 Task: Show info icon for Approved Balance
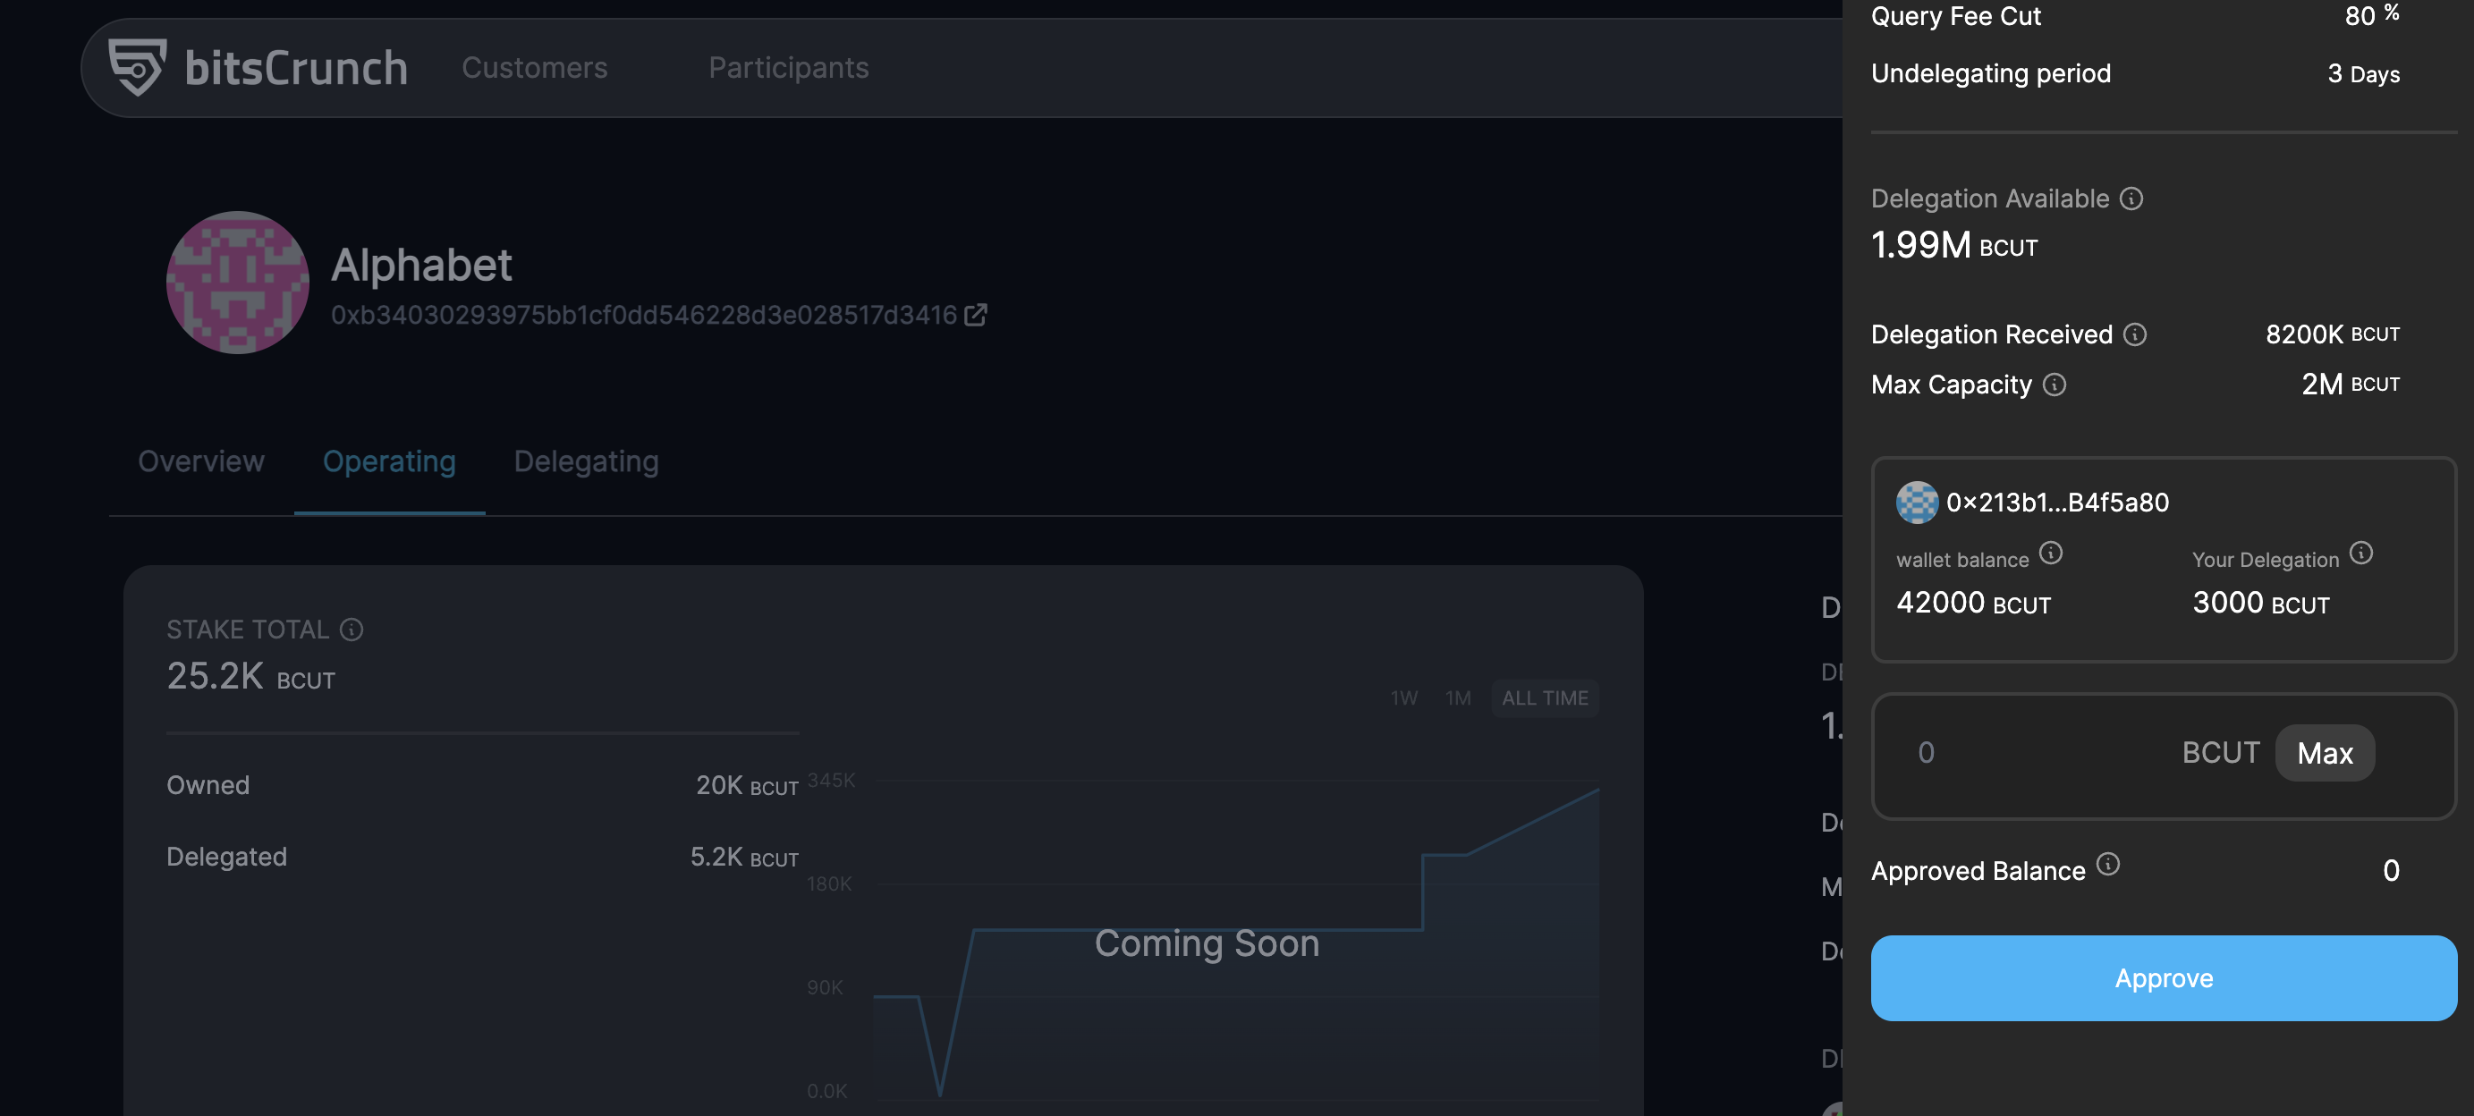(2108, 865)
